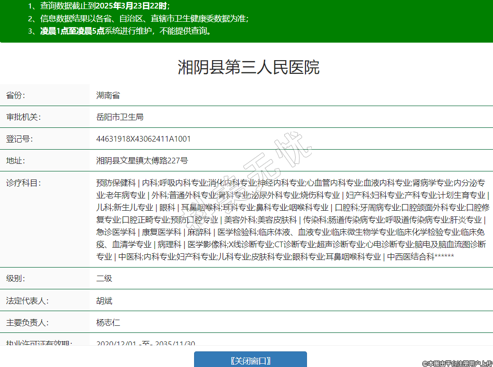Click the 法定代表人 field label

(x=27, y=301)
